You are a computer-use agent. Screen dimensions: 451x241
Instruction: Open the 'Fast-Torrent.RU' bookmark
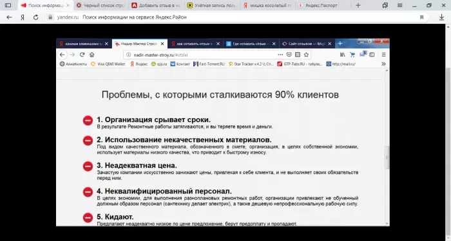209,64
